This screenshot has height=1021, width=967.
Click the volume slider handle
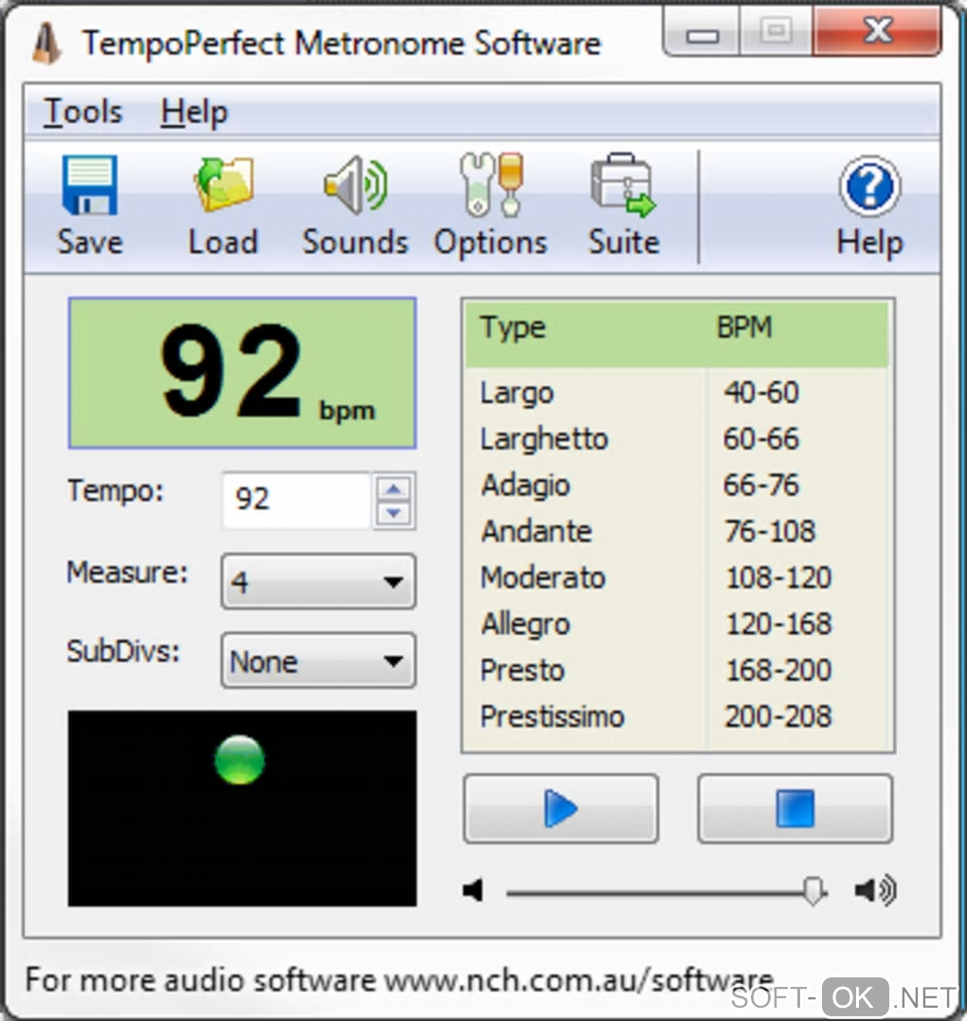[x=812, y=890]
